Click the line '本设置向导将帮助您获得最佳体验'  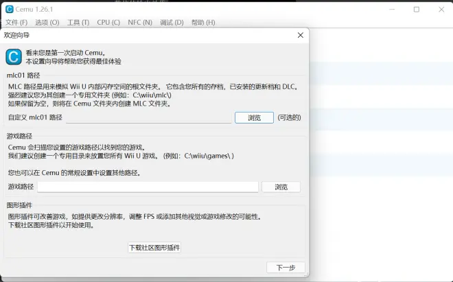point(73,61)
